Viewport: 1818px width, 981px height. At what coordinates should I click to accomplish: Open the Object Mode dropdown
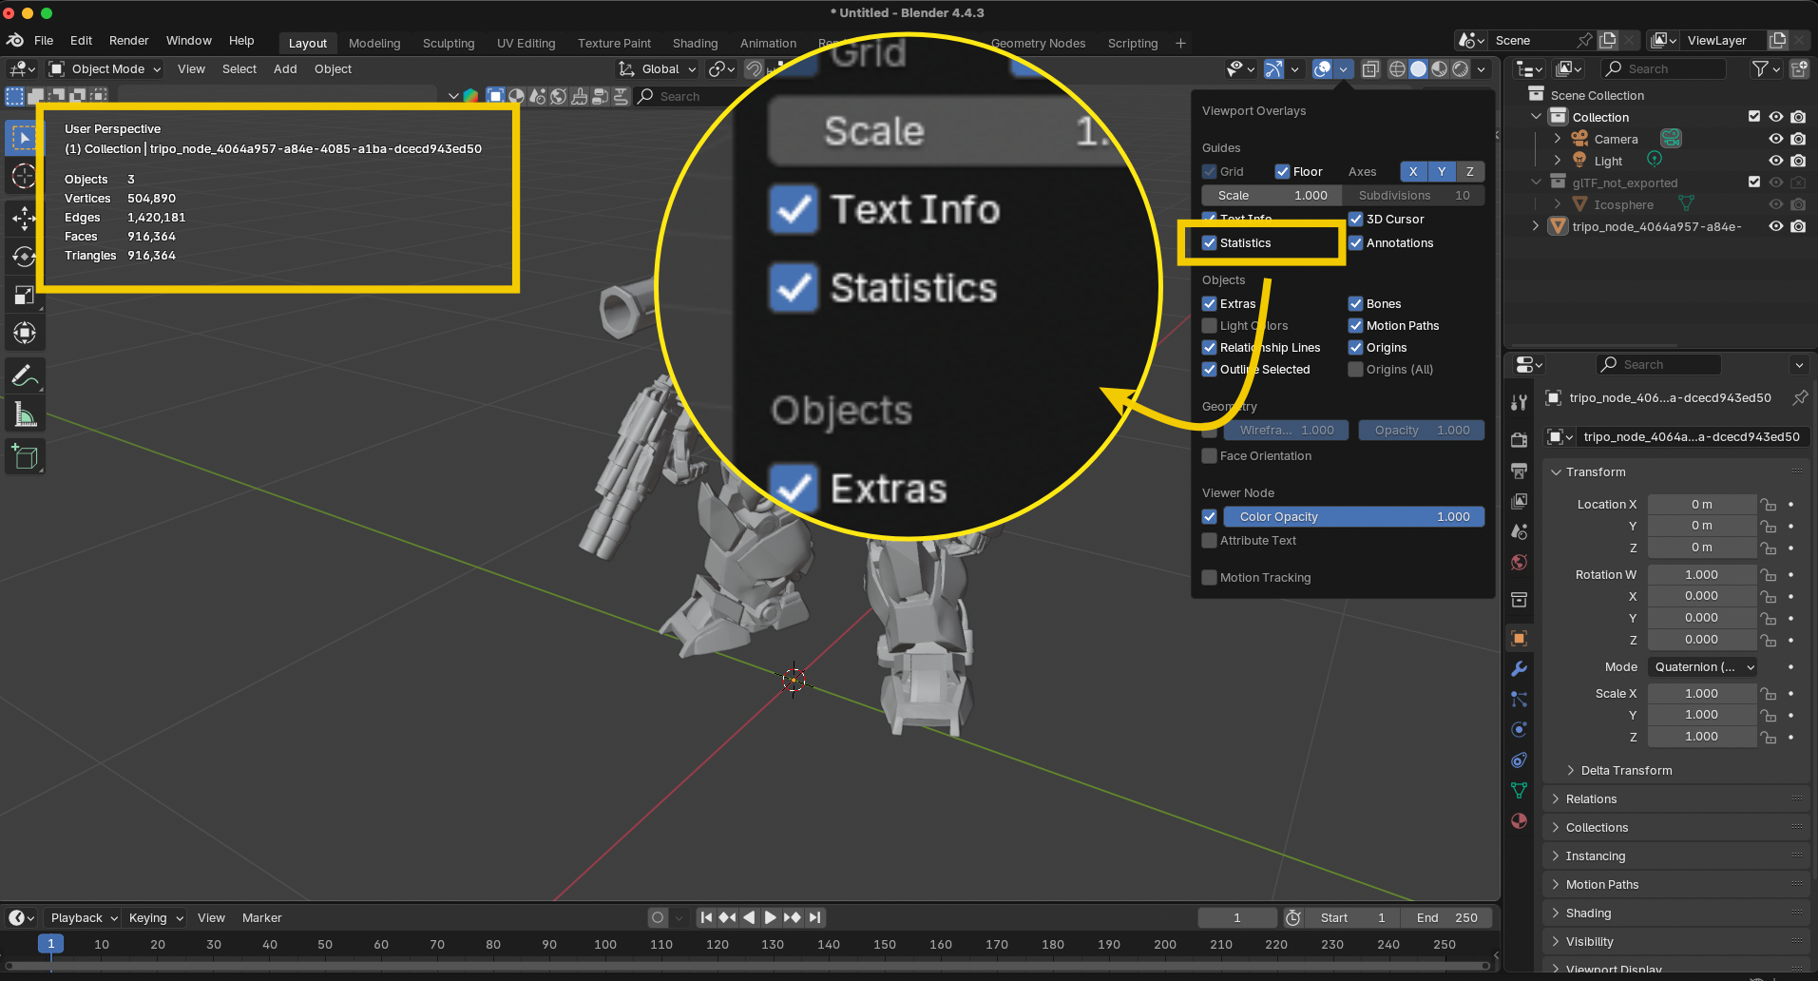tap(106, 69)
